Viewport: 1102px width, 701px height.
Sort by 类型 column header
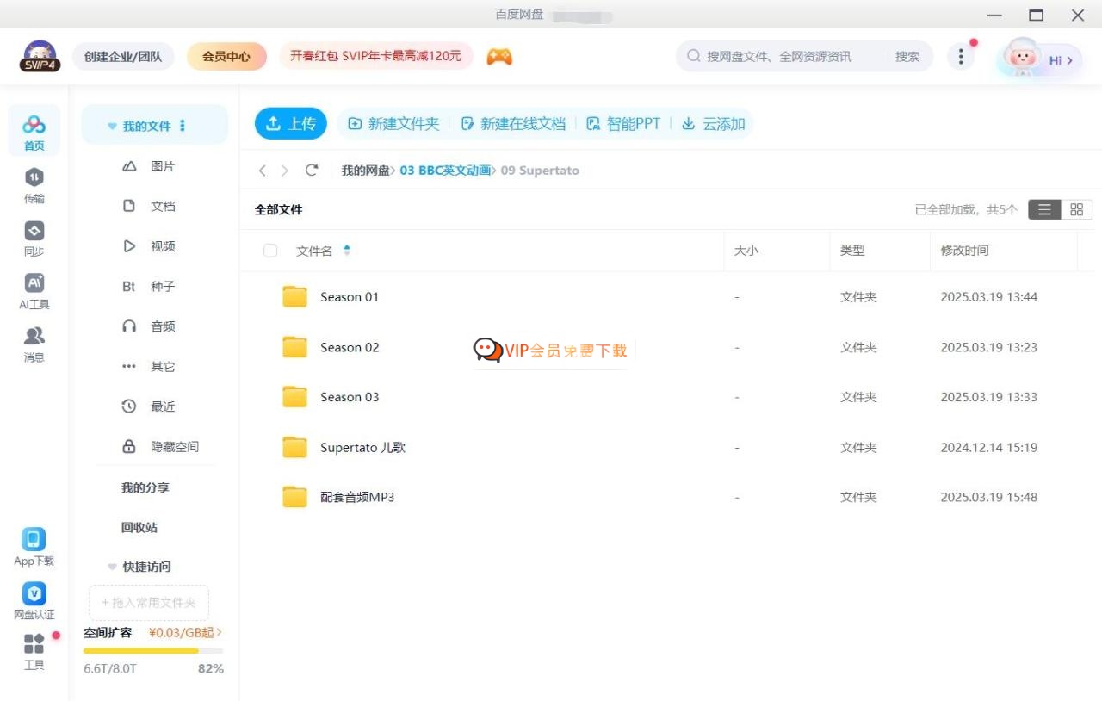point(852,251)
